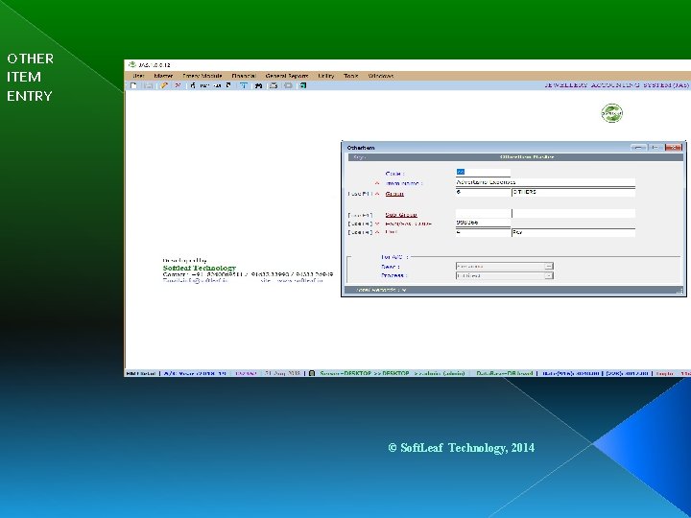Click the last-record toolbar navigation icon

[228, 85]
